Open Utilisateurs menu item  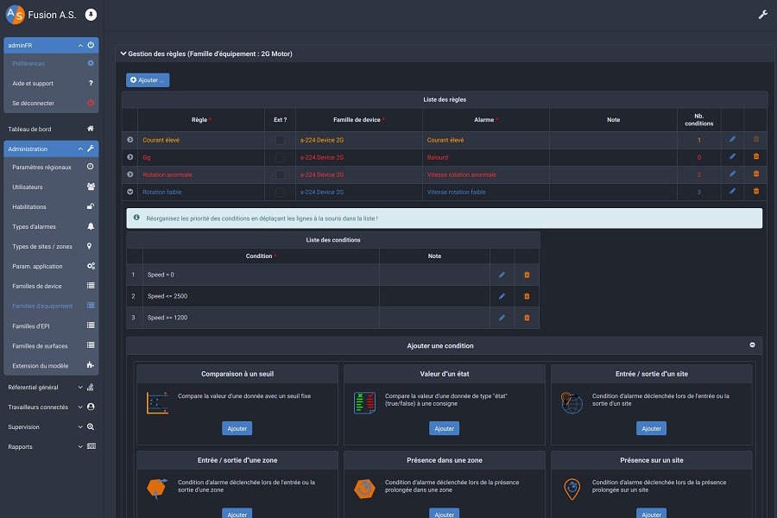tap(51, 186)
